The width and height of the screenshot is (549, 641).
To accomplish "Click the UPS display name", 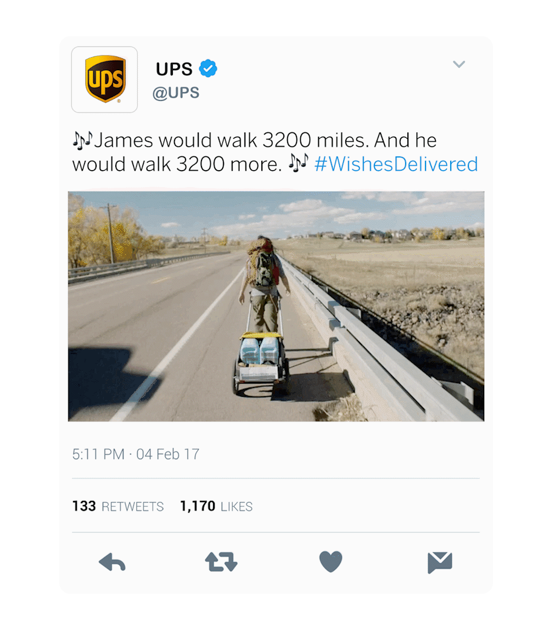I will click(x=174, y=69).
